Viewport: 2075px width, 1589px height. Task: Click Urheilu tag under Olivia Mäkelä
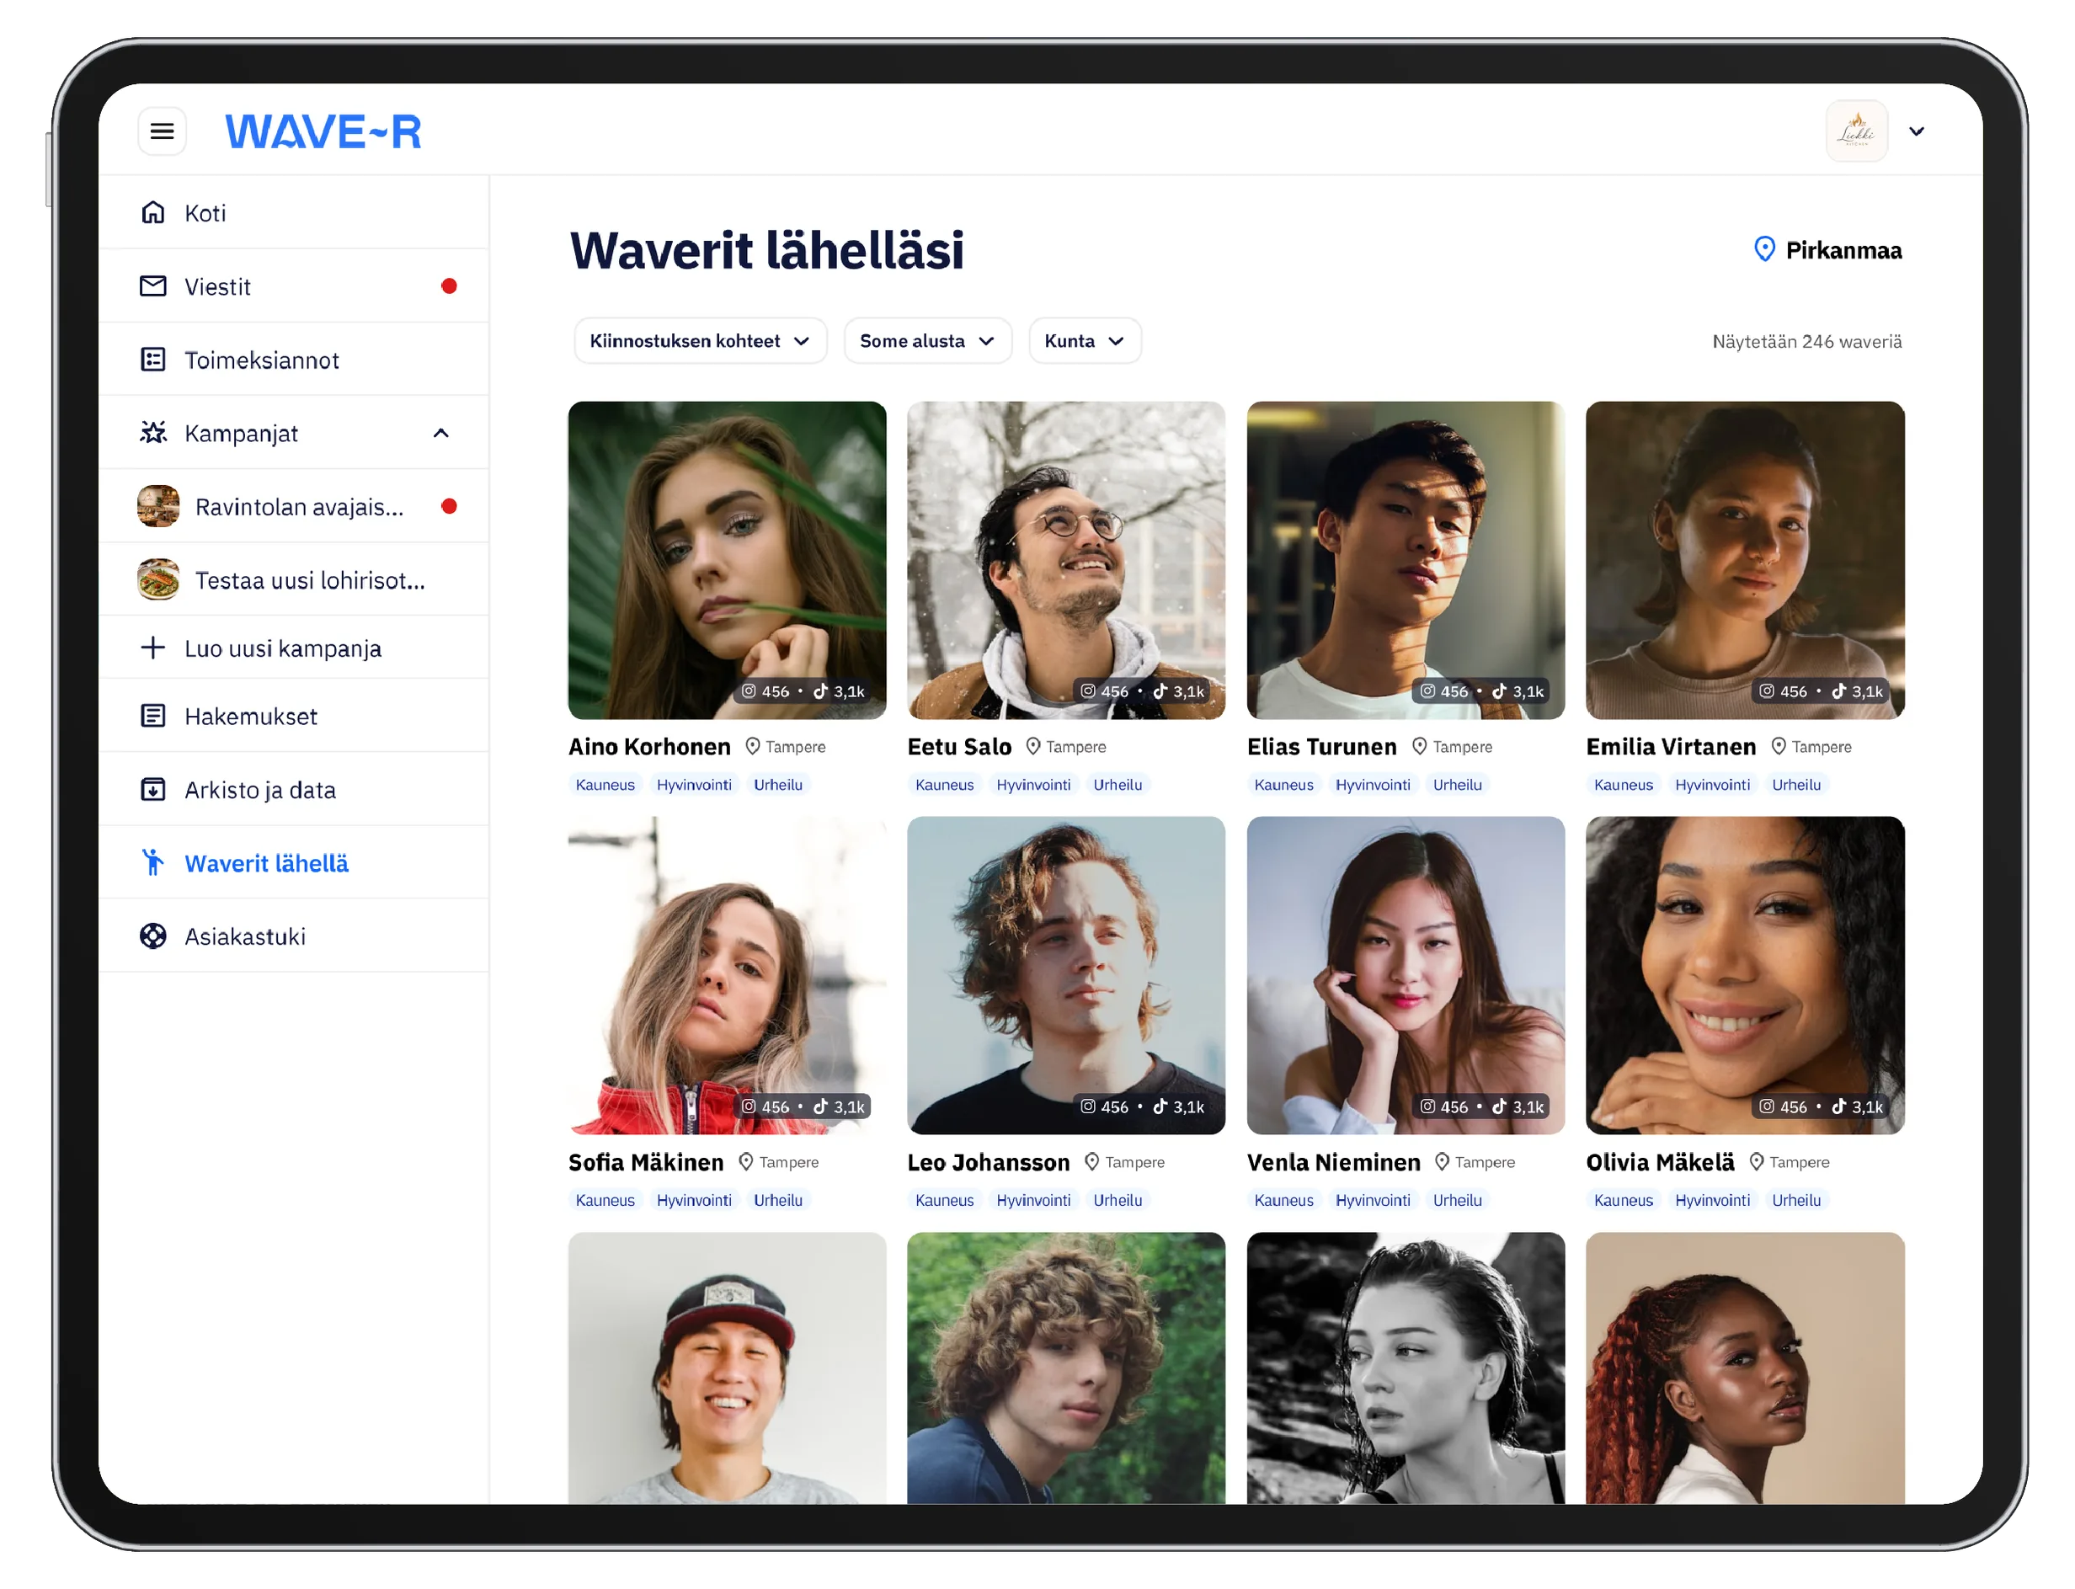(1795, 1200)
